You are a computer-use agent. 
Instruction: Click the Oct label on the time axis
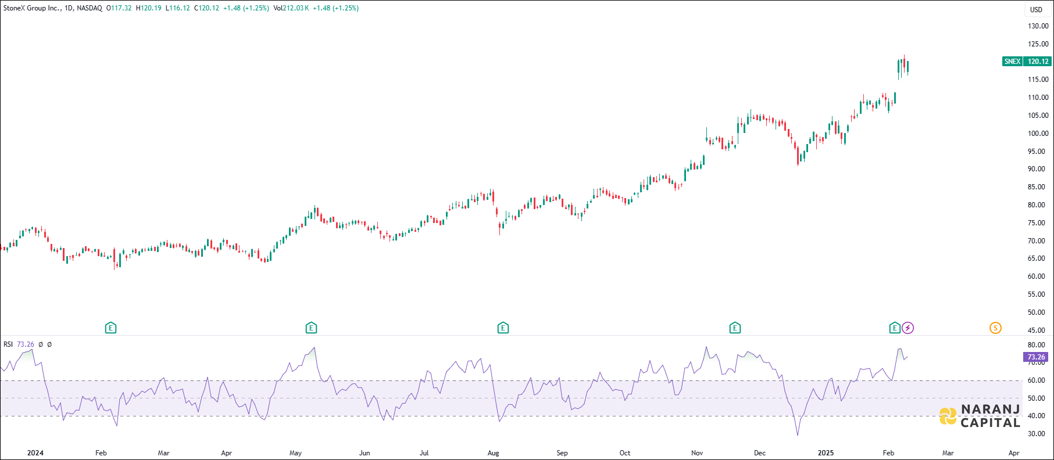(x=625, y=453)
